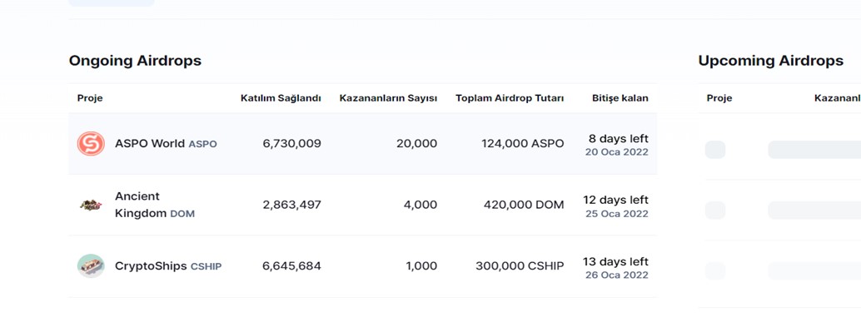Click the 12 days left text
Image resolution: width=861 pixels, height=317 pixels.
pyautogui.click(x=615, y=200)
